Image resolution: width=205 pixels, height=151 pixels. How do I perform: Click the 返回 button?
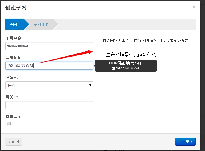point(13,142)
